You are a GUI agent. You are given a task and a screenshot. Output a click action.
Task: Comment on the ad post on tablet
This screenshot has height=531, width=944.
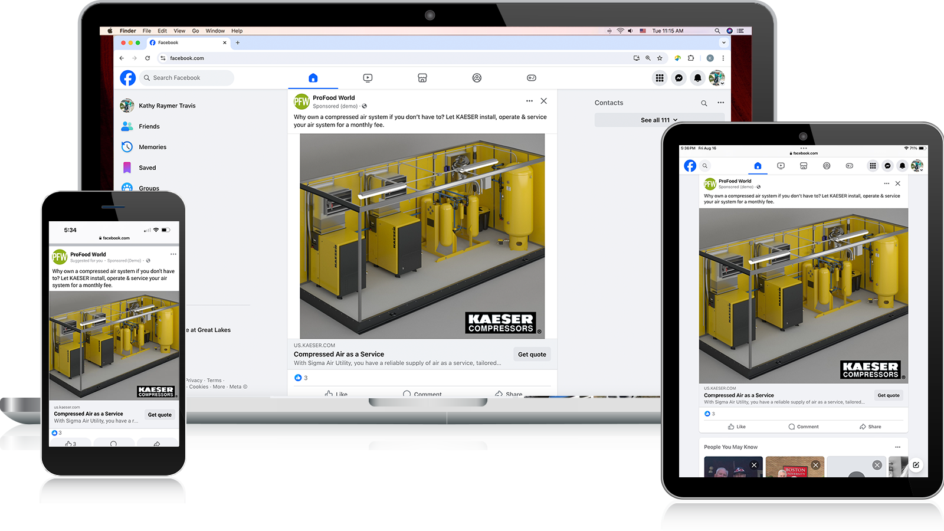coord(804,427)
